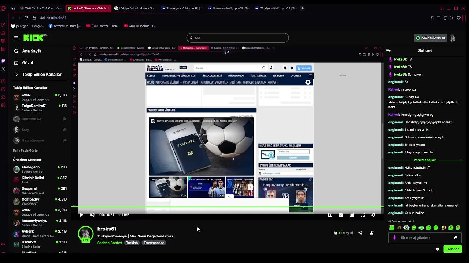Image resolution: width=469 pixels, height=263 pixels.
Task: Play the stream video
Action: coord(81,215)
